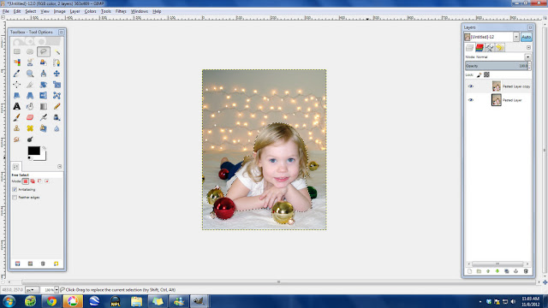
Task: Set selection mode to Add to selection
Action: tap(33, 181)
